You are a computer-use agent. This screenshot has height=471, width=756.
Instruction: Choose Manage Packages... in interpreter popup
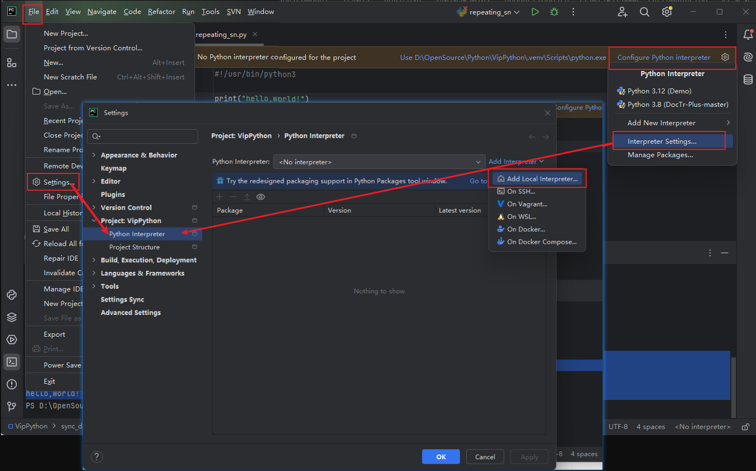click(660, 155)
